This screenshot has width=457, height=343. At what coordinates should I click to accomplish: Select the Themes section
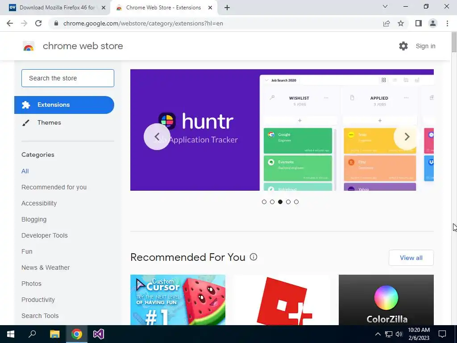pyautogui.click(x=64, y=122)
